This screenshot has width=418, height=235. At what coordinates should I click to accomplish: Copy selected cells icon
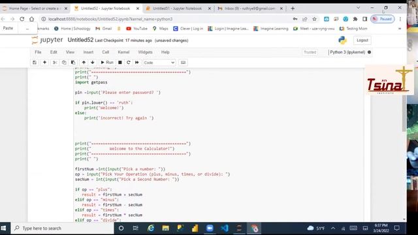64,63
